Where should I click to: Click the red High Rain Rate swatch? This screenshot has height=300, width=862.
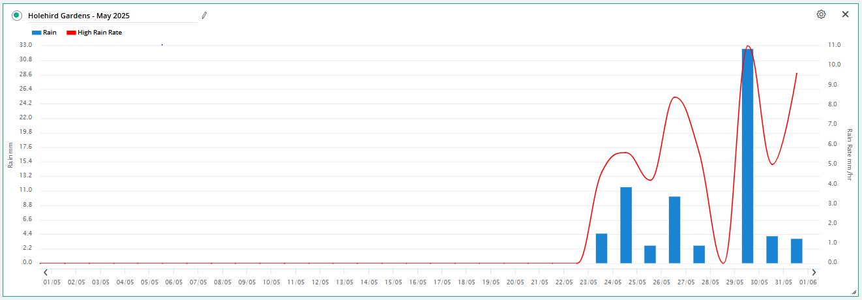click(x=71, y=32)
